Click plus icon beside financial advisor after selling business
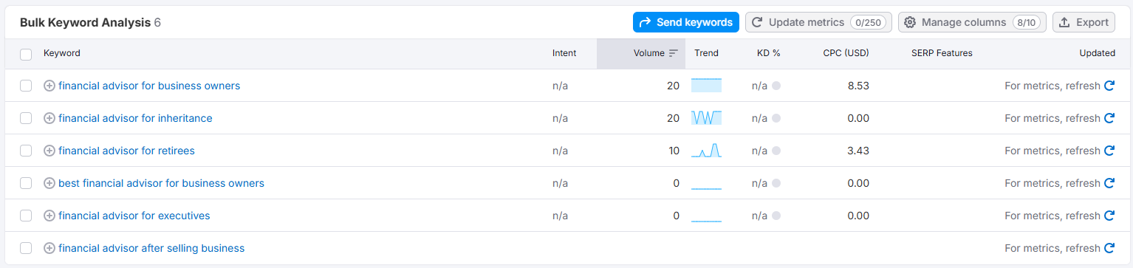 point(49,248)
